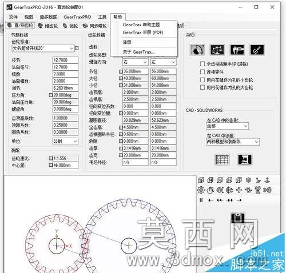Click the rotate view icon
The width and height of the screenshot is (286, 273).
coord(229,190)
